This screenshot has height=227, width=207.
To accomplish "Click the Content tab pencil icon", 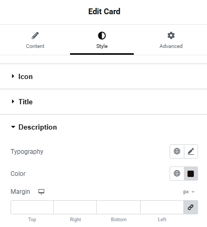I will coord(35,35).
